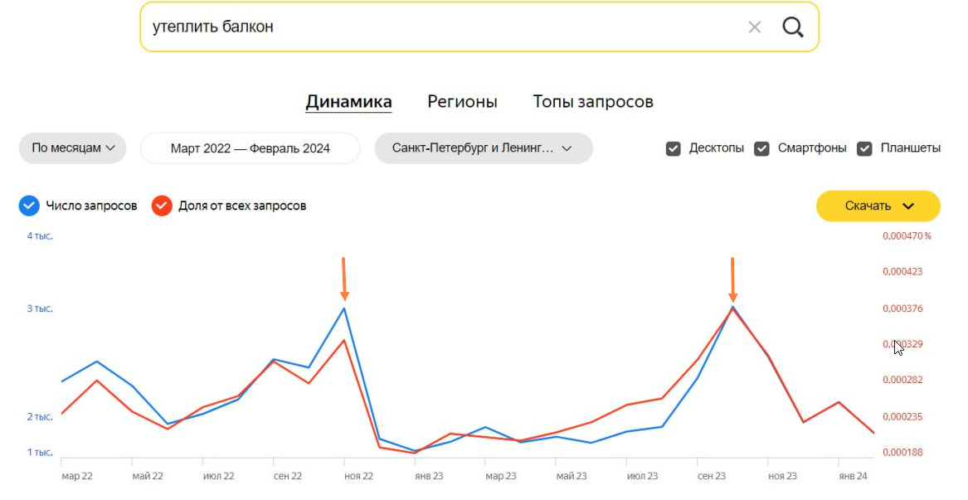Click the magnifying glass search icon

[793, 27]
